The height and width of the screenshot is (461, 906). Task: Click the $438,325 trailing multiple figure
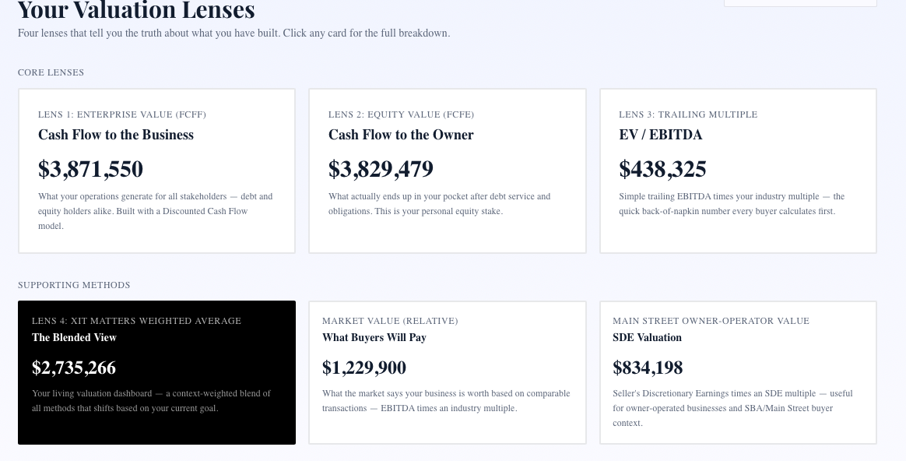point(662,170)
